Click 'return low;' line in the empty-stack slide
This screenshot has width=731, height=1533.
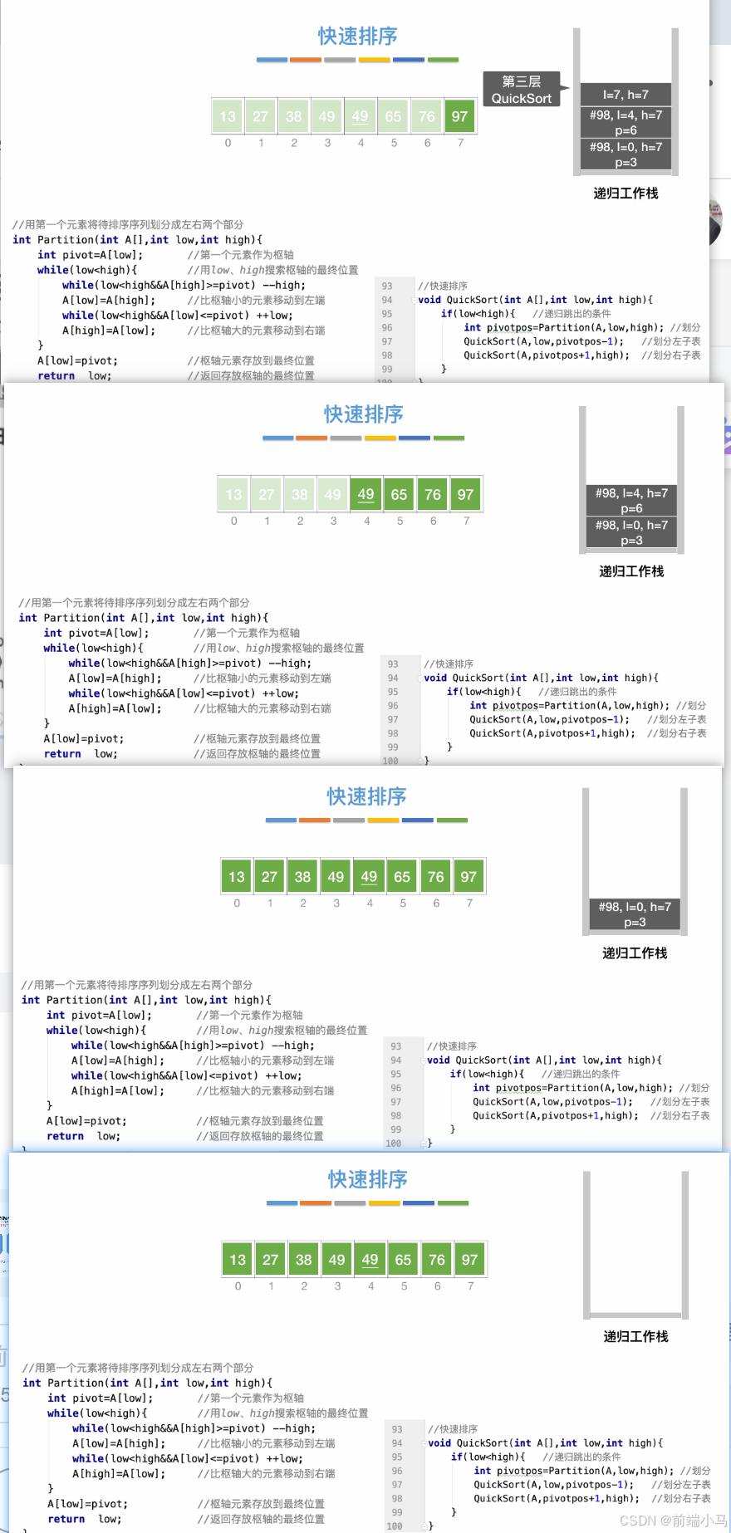click(x=85, y=1519)
